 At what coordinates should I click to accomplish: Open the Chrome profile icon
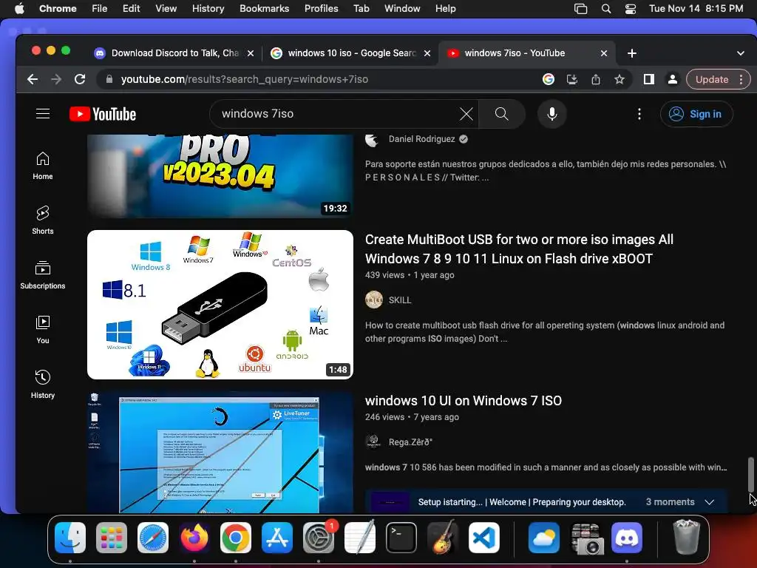(672, 79)
